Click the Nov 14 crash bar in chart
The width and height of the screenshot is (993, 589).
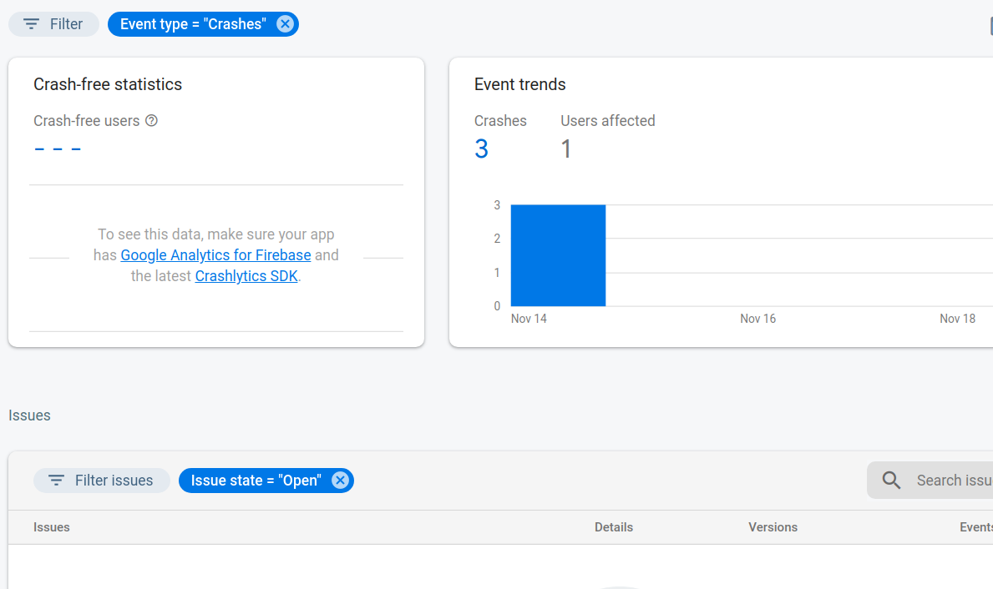(558, 255)
